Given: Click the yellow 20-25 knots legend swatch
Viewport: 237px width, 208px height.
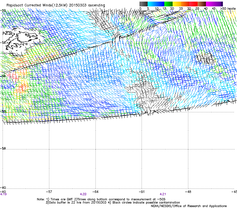Looking at the screenshot, I should 177,4.
